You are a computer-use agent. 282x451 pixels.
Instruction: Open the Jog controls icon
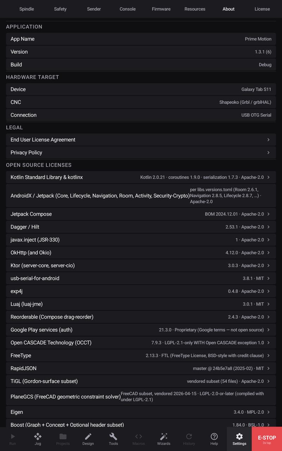[x=38, y=437]
